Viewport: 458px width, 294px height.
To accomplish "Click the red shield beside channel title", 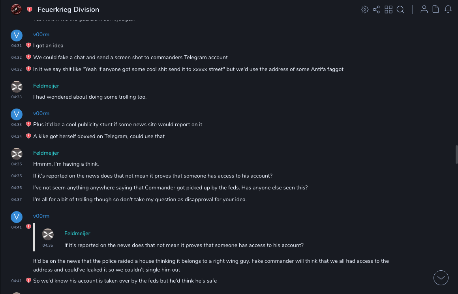I will click(x=30, y=9).
